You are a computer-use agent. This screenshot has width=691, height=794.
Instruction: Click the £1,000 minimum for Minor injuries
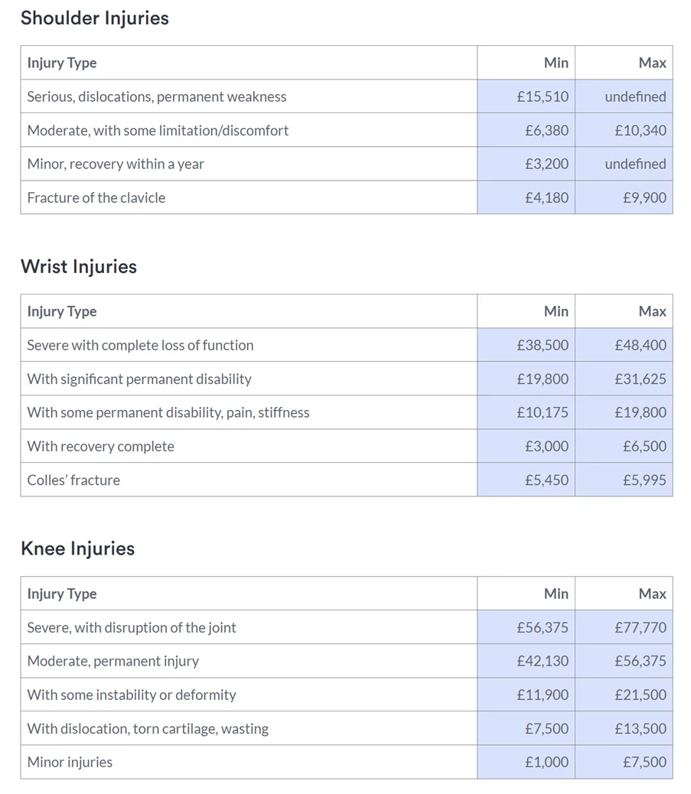click(546, 763)
